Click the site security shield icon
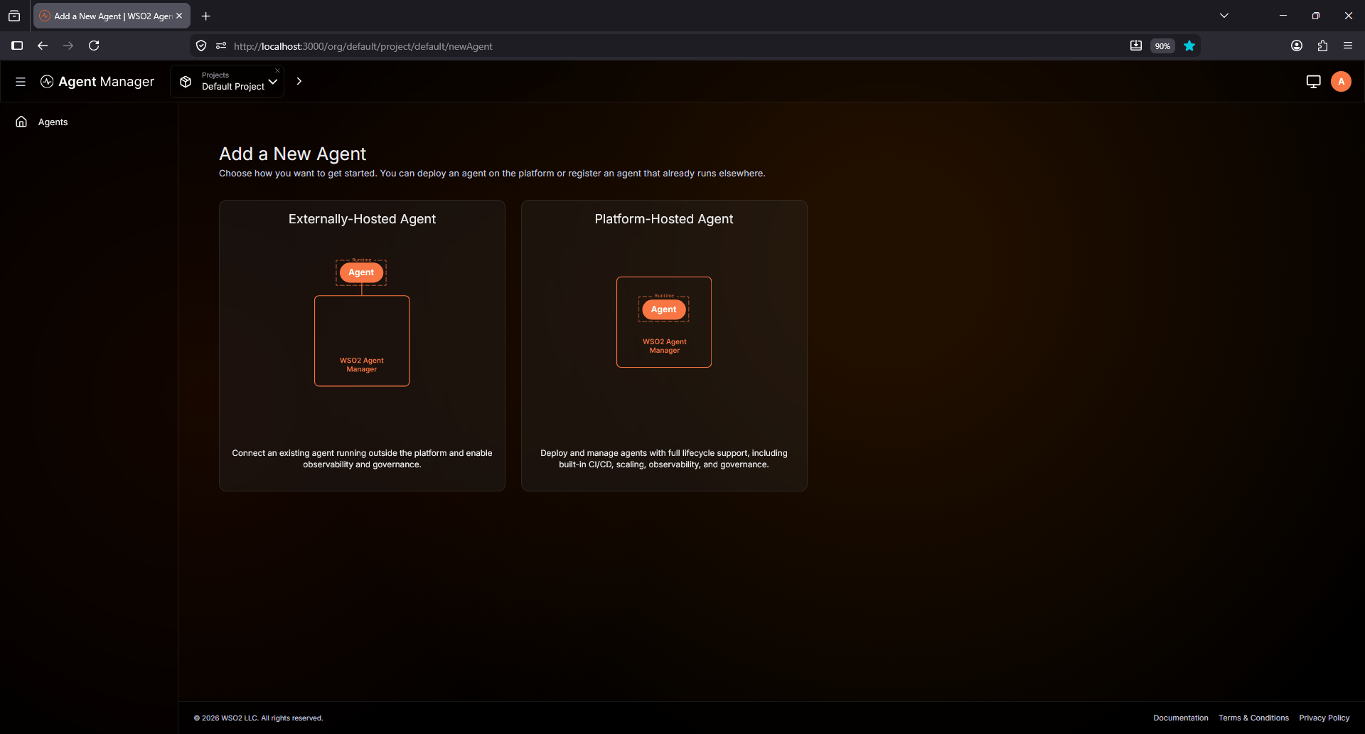This screenshot has height=734, width=1365. [201, 46]
